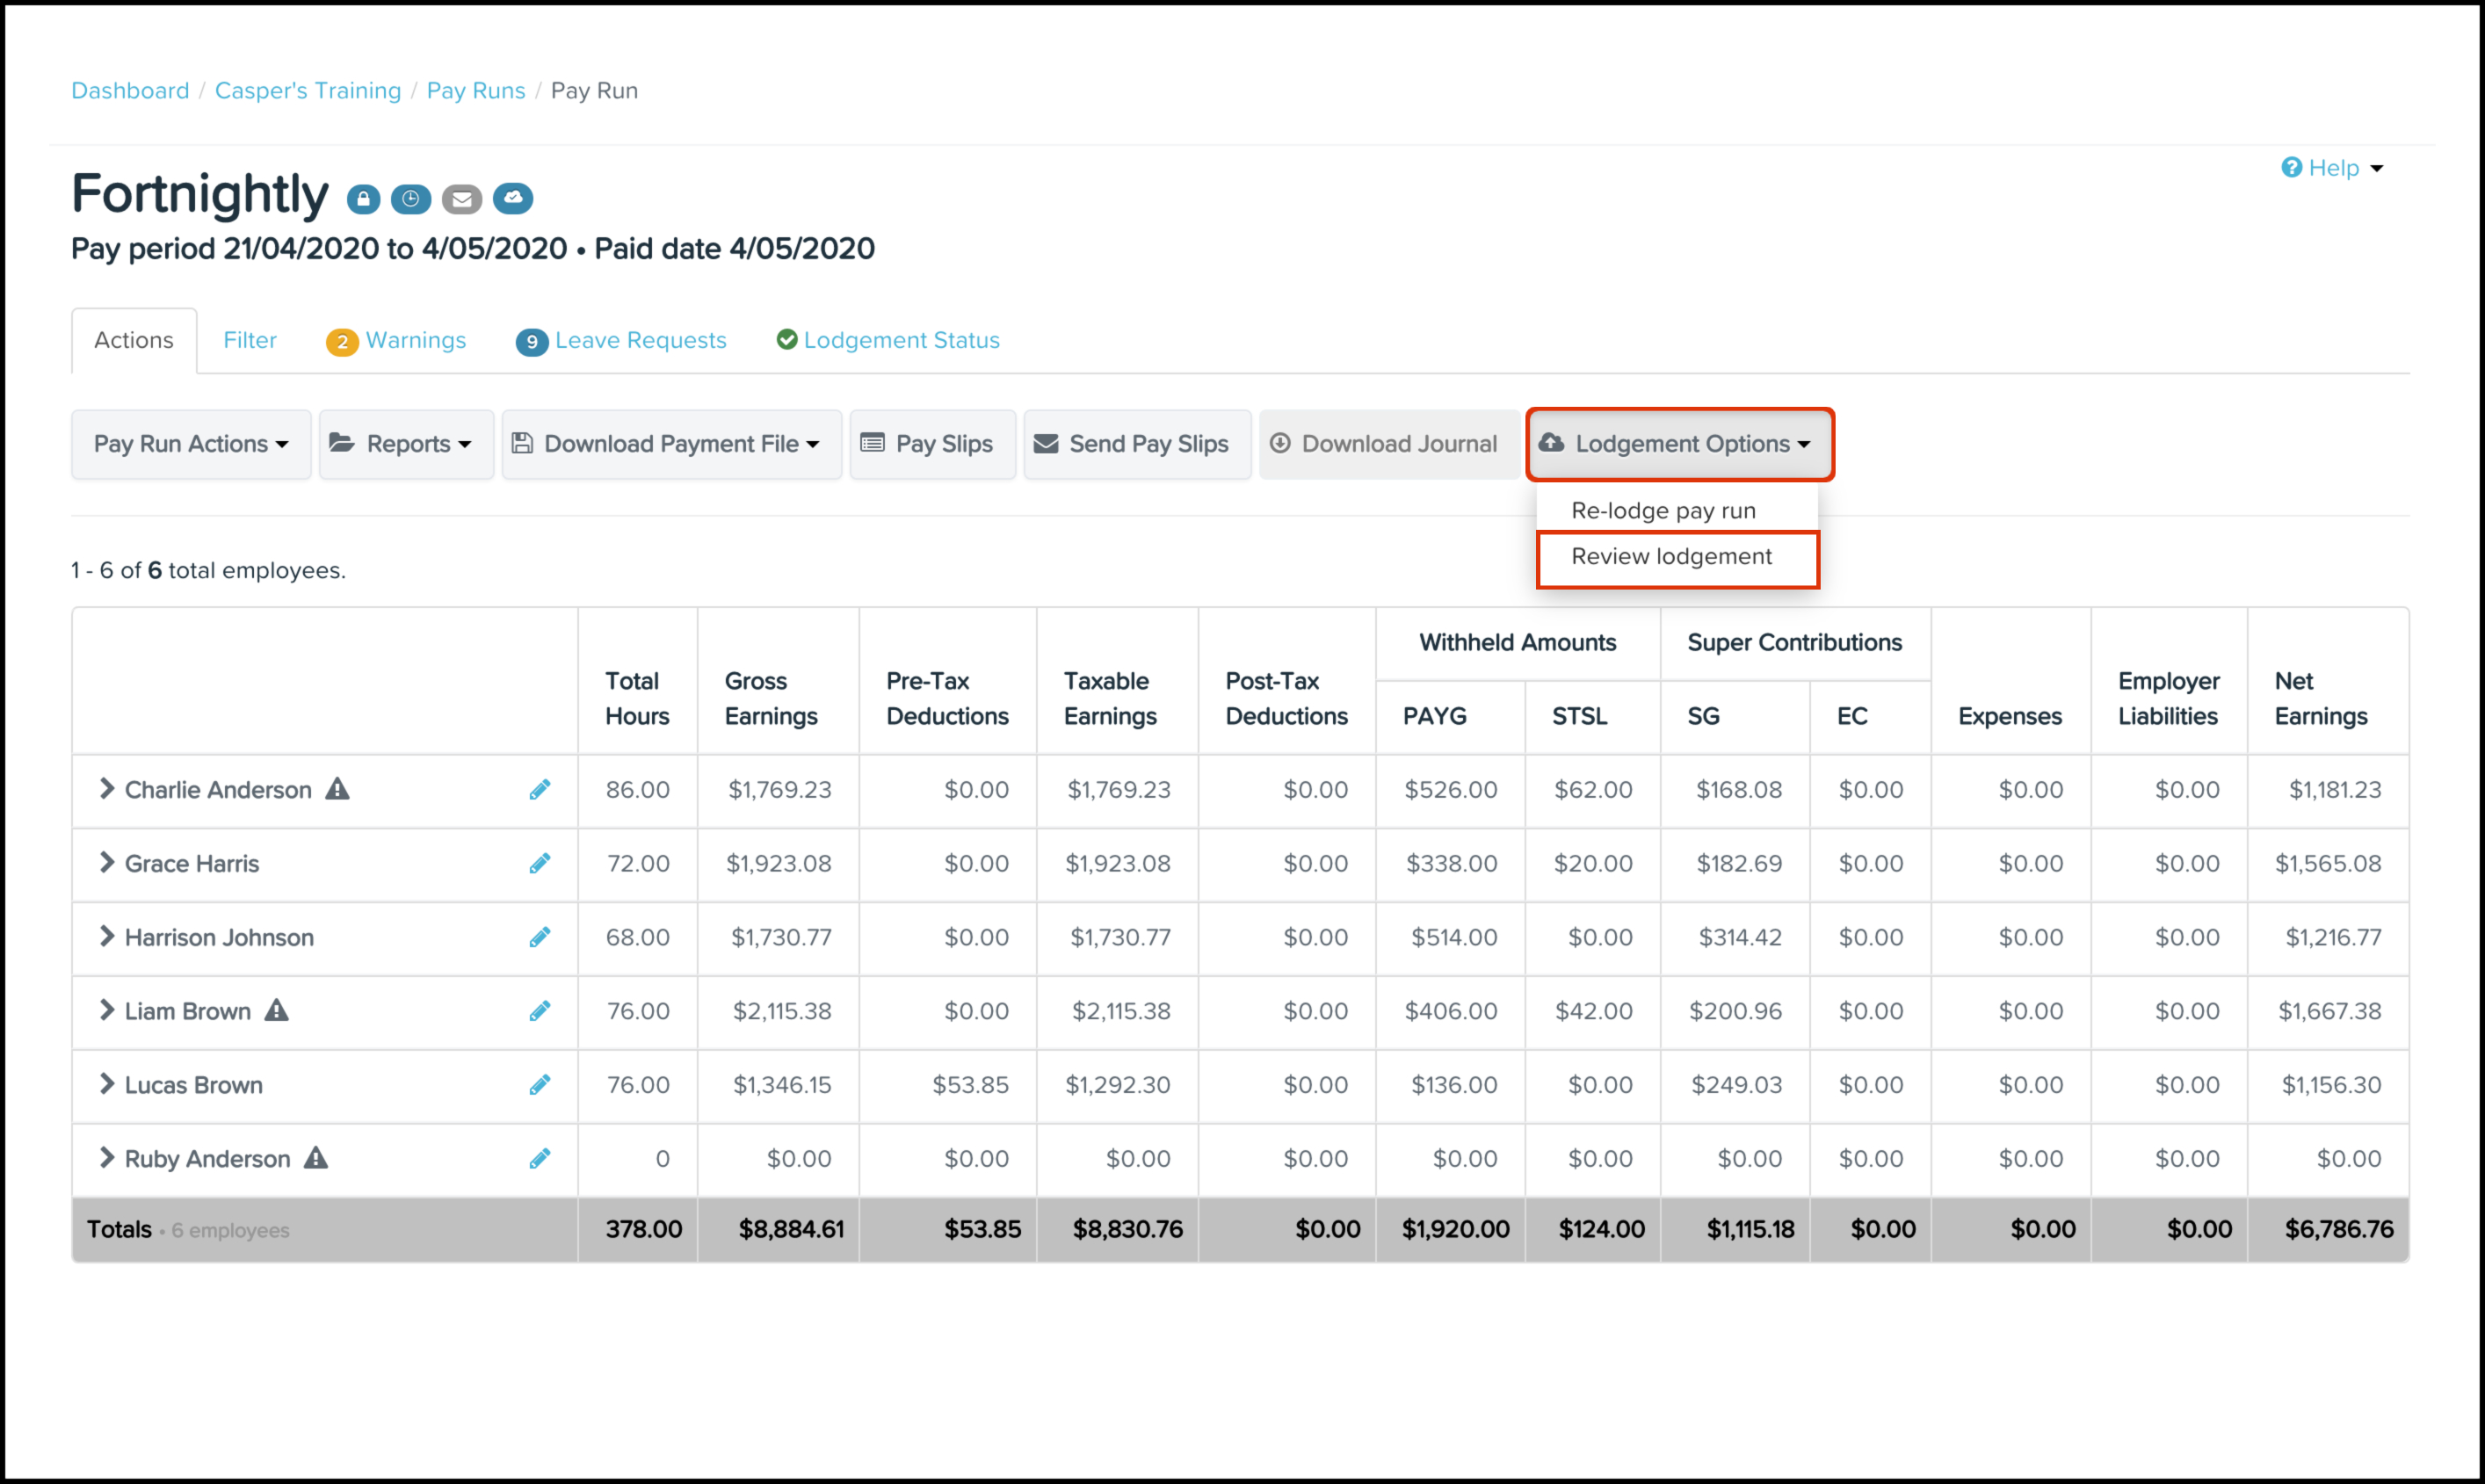Click the cloud lodgement icon in title
2485x1484 pixels.
tap(513, 198)
